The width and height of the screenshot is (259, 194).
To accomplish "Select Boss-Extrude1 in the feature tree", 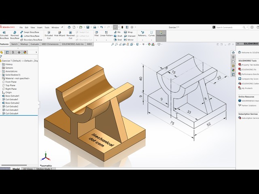I will [x=11, y=96].
